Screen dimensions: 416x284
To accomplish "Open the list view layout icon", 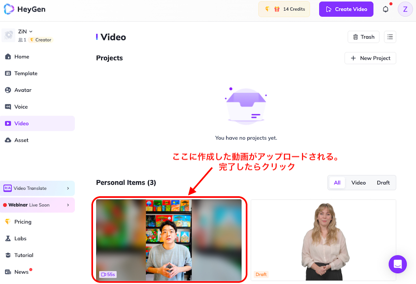I will coord(390,37).
